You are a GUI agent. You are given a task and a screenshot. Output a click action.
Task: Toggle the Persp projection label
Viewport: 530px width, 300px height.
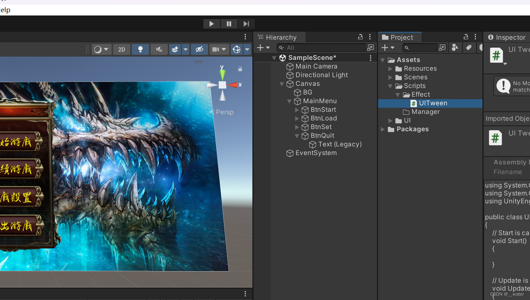tap(225, 112)
